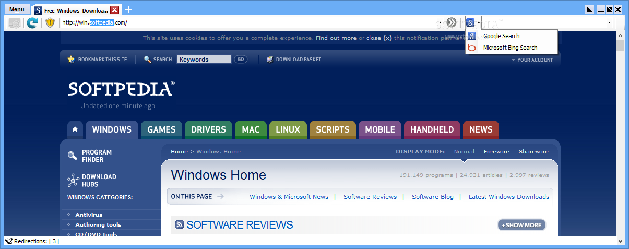Viewport: 629px width, 249px height.
Task: Expand the address bar history dropdown arrow
Action: [440, 23]
